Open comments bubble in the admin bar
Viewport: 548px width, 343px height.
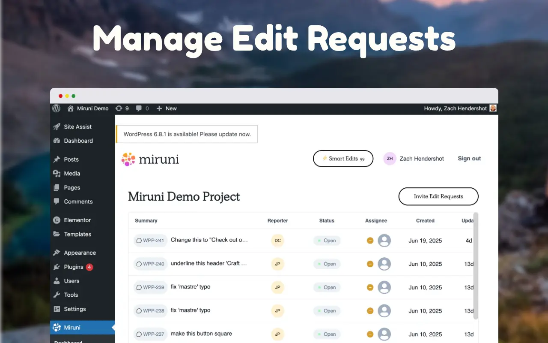(142, 108)
